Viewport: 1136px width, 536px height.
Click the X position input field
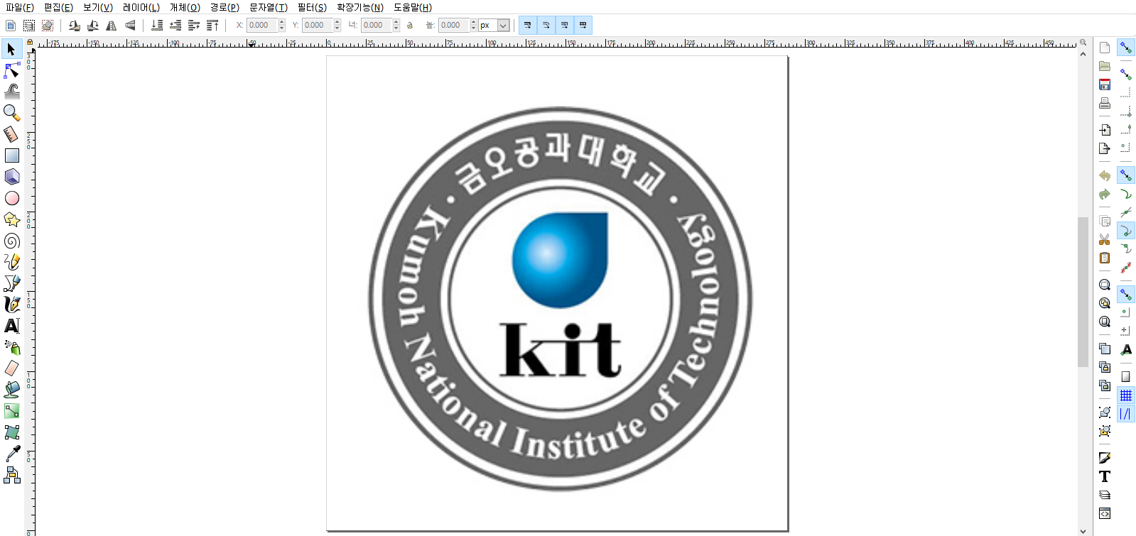click(x=262, y=26)
